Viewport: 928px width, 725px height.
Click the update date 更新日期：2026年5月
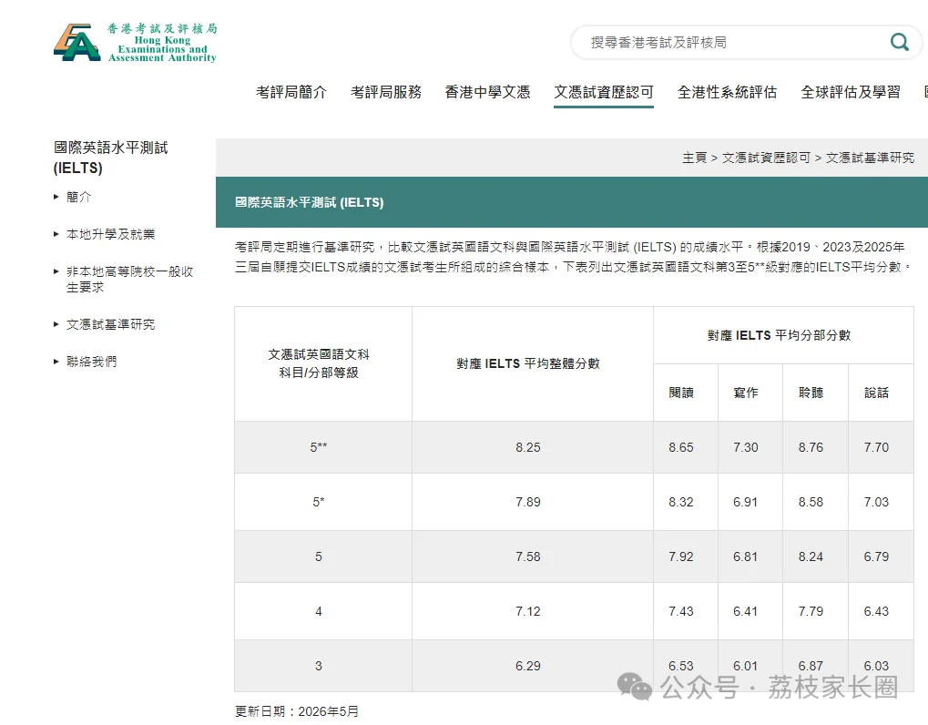pos(297,711)
